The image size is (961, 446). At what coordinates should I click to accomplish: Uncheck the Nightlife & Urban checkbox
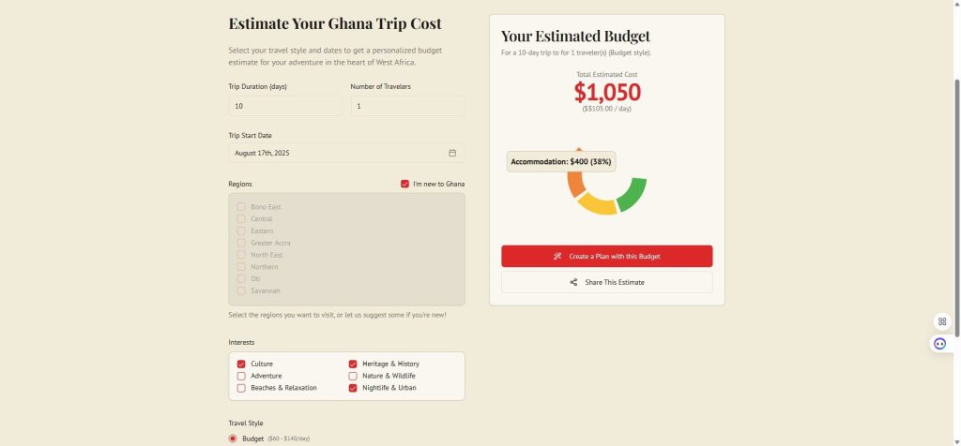(x=353, y=388)
